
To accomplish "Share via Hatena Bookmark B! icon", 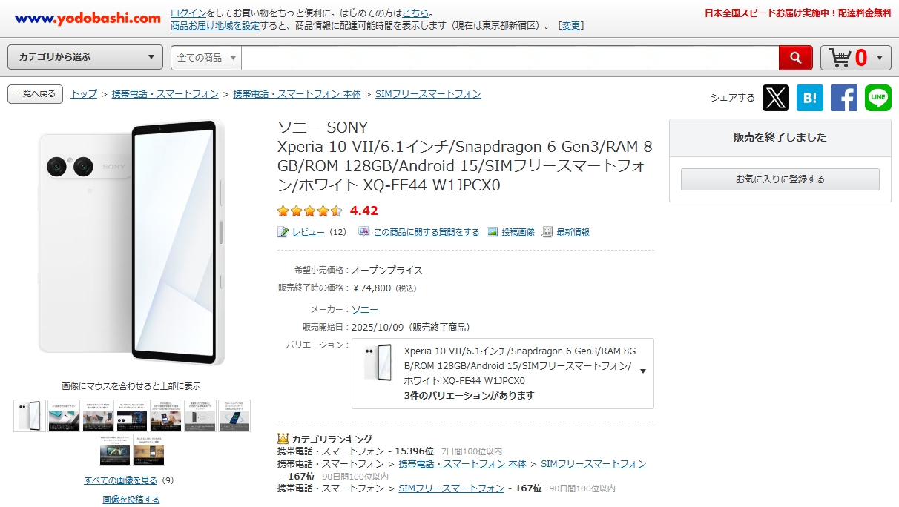I will click(x=810, y=98).
